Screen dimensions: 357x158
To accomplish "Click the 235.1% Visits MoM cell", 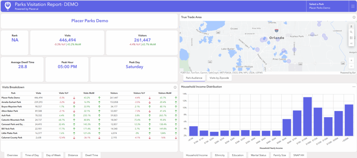I will (87, 115).
